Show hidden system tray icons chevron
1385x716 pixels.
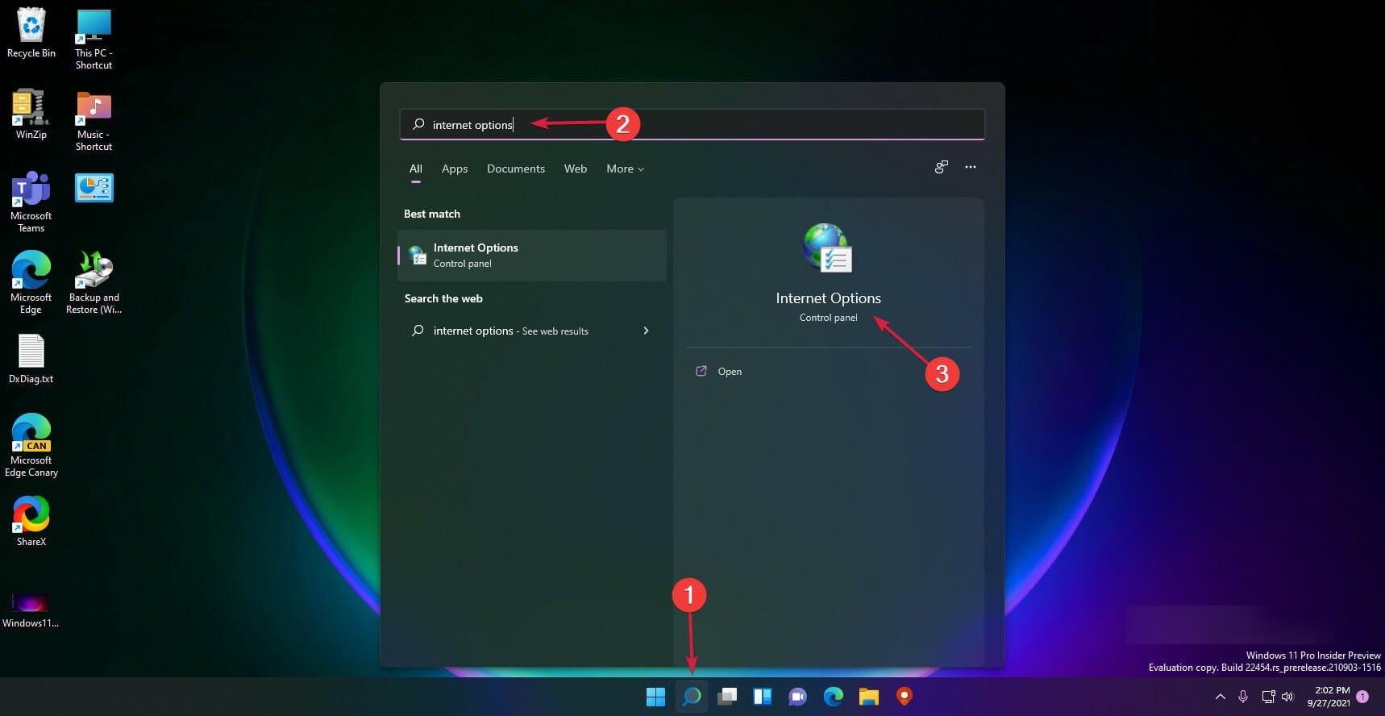pos(1220,697)
